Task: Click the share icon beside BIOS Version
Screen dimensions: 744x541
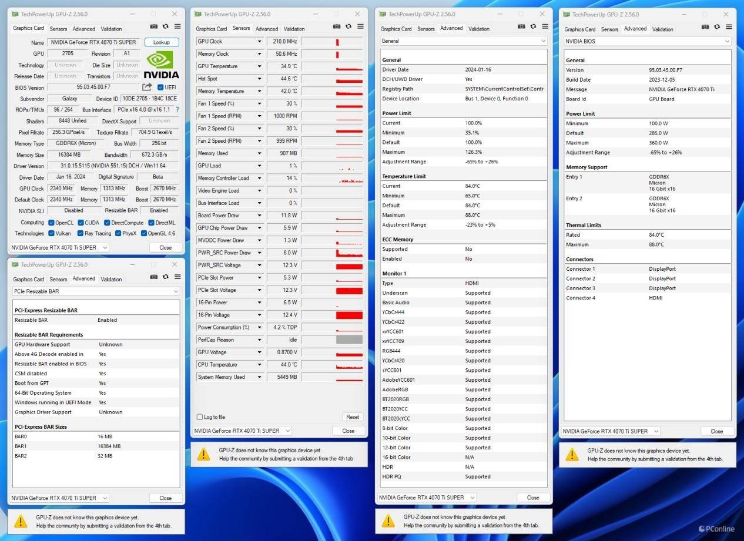Action: [147, 87]
